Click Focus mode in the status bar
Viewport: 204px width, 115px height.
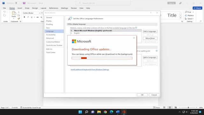coord(157,107)
